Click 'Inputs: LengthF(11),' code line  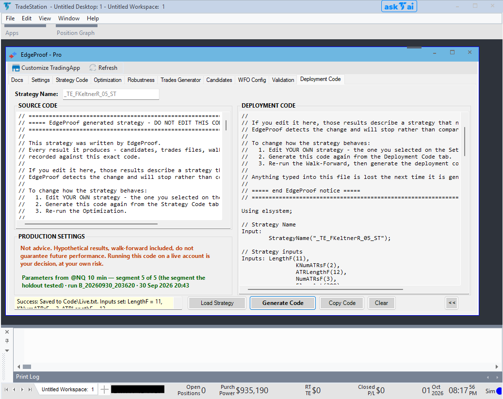[275, 258]
